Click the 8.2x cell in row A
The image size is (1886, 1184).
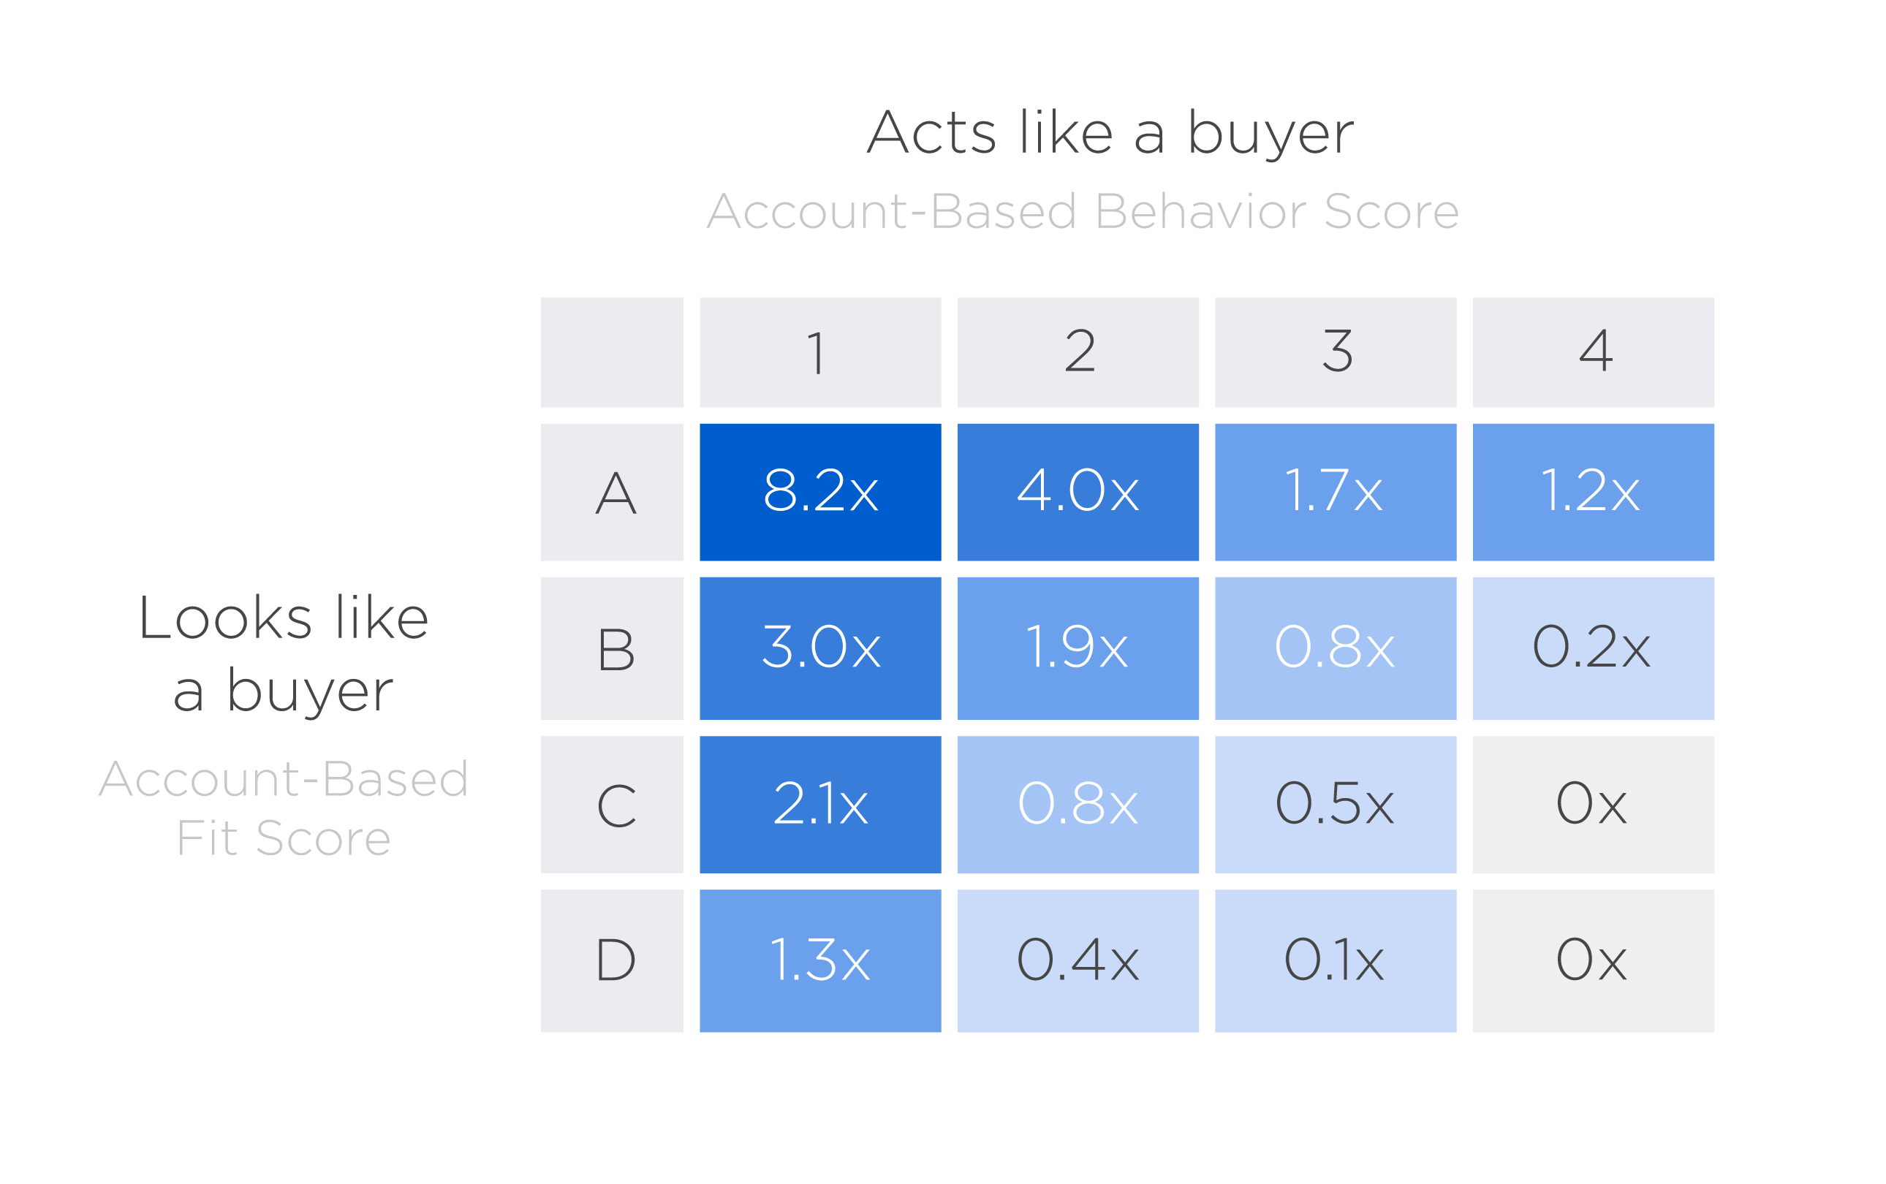coord(820,492)
